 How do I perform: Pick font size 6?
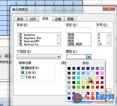99,35
